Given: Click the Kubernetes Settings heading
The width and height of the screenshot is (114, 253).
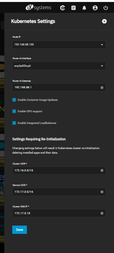Looking at the screenshot, I should point(33,21).
